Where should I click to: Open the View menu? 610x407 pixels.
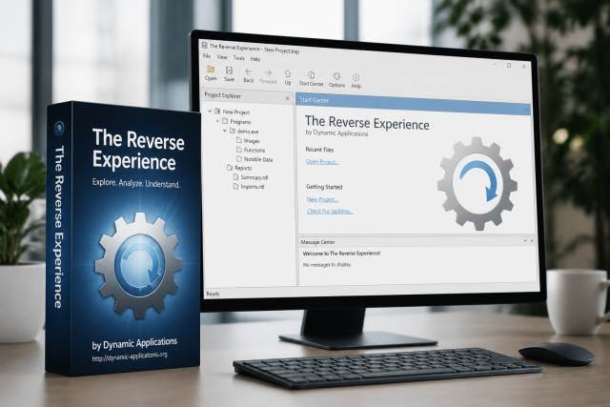222,57
